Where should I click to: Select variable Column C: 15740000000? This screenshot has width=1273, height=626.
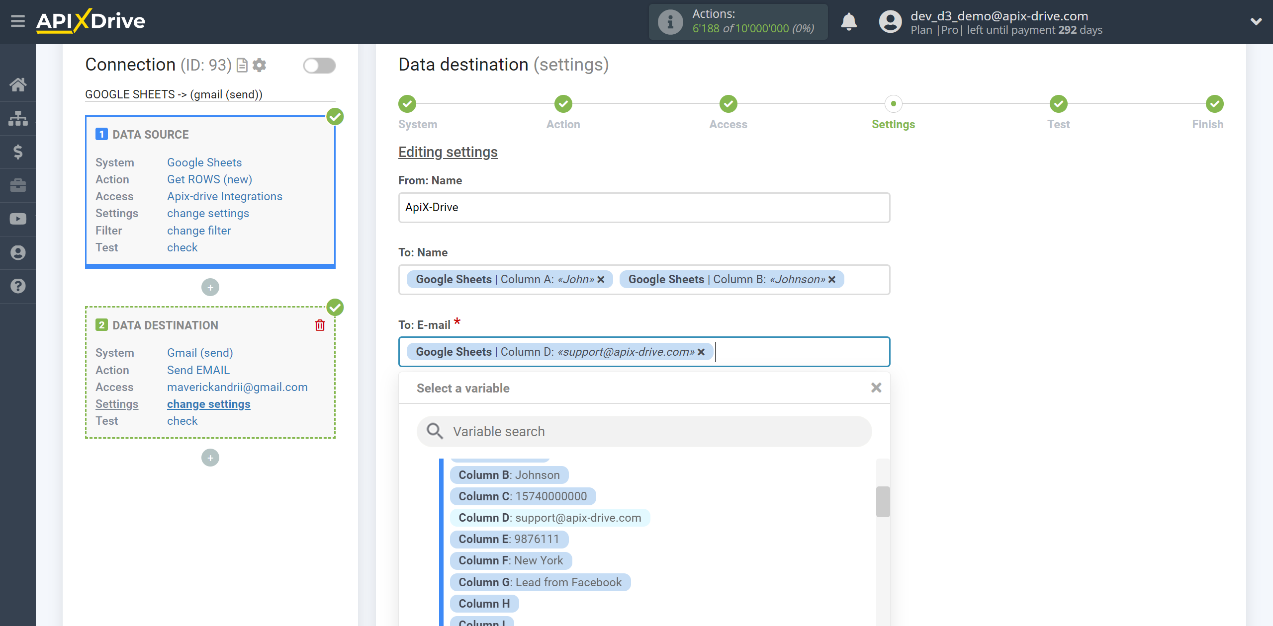[523, 496]
